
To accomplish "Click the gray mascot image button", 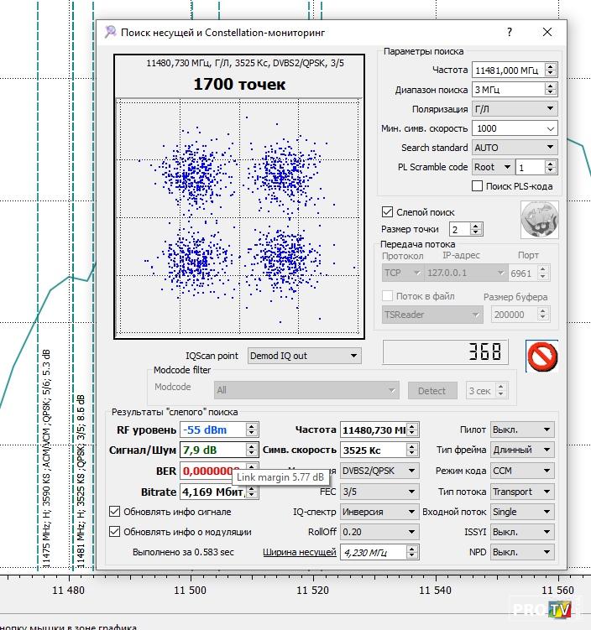I will point(539,220).
